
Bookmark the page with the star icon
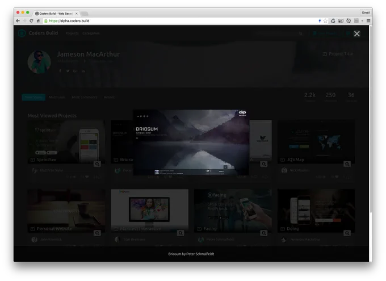[325, 21]
